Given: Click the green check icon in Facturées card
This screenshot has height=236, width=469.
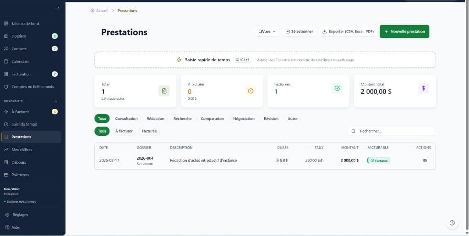Looking at the screenshot, I should coord(337,88).
